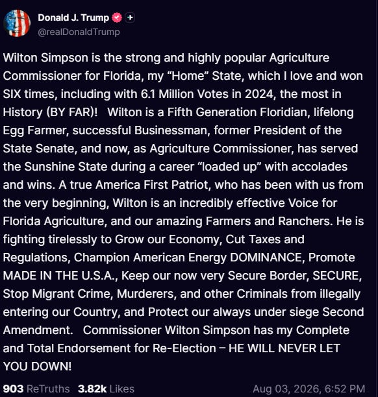Viewport: 378px width, 397px height.
Task: Click the text 'History (BY FAR)!'
Action: [50, 112]
